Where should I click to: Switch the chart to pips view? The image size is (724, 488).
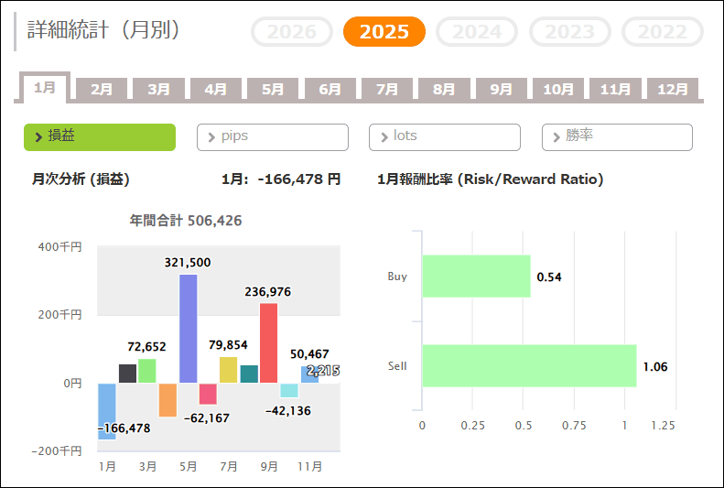273,137
